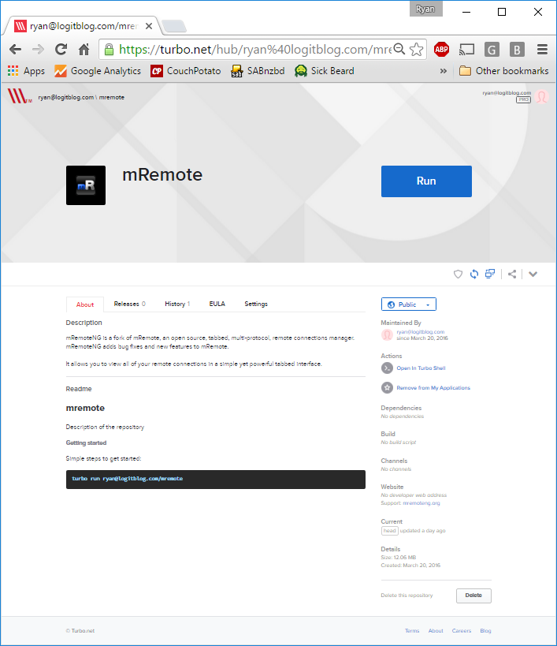Image resolution: width=557 pixels, height=646 pixels.
Task: Close the ryan@logitblog.com browser tab
Action: (149, 26)
